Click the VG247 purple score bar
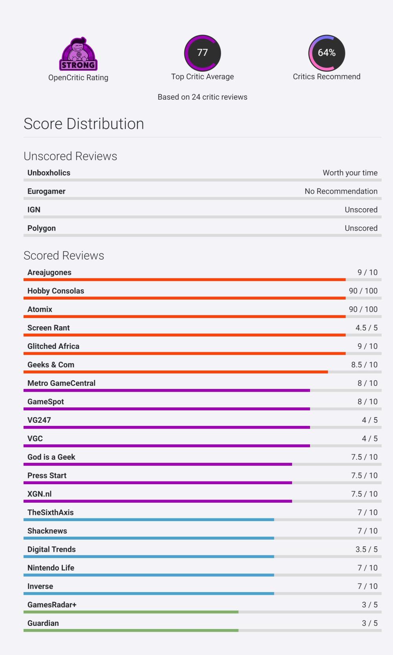Image resolution: width=393 pixels, height=655 pixels. [x=167, y=427]
